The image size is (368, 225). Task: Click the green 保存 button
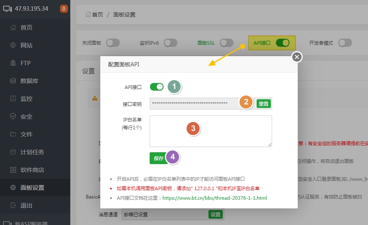tap(159, 158)
